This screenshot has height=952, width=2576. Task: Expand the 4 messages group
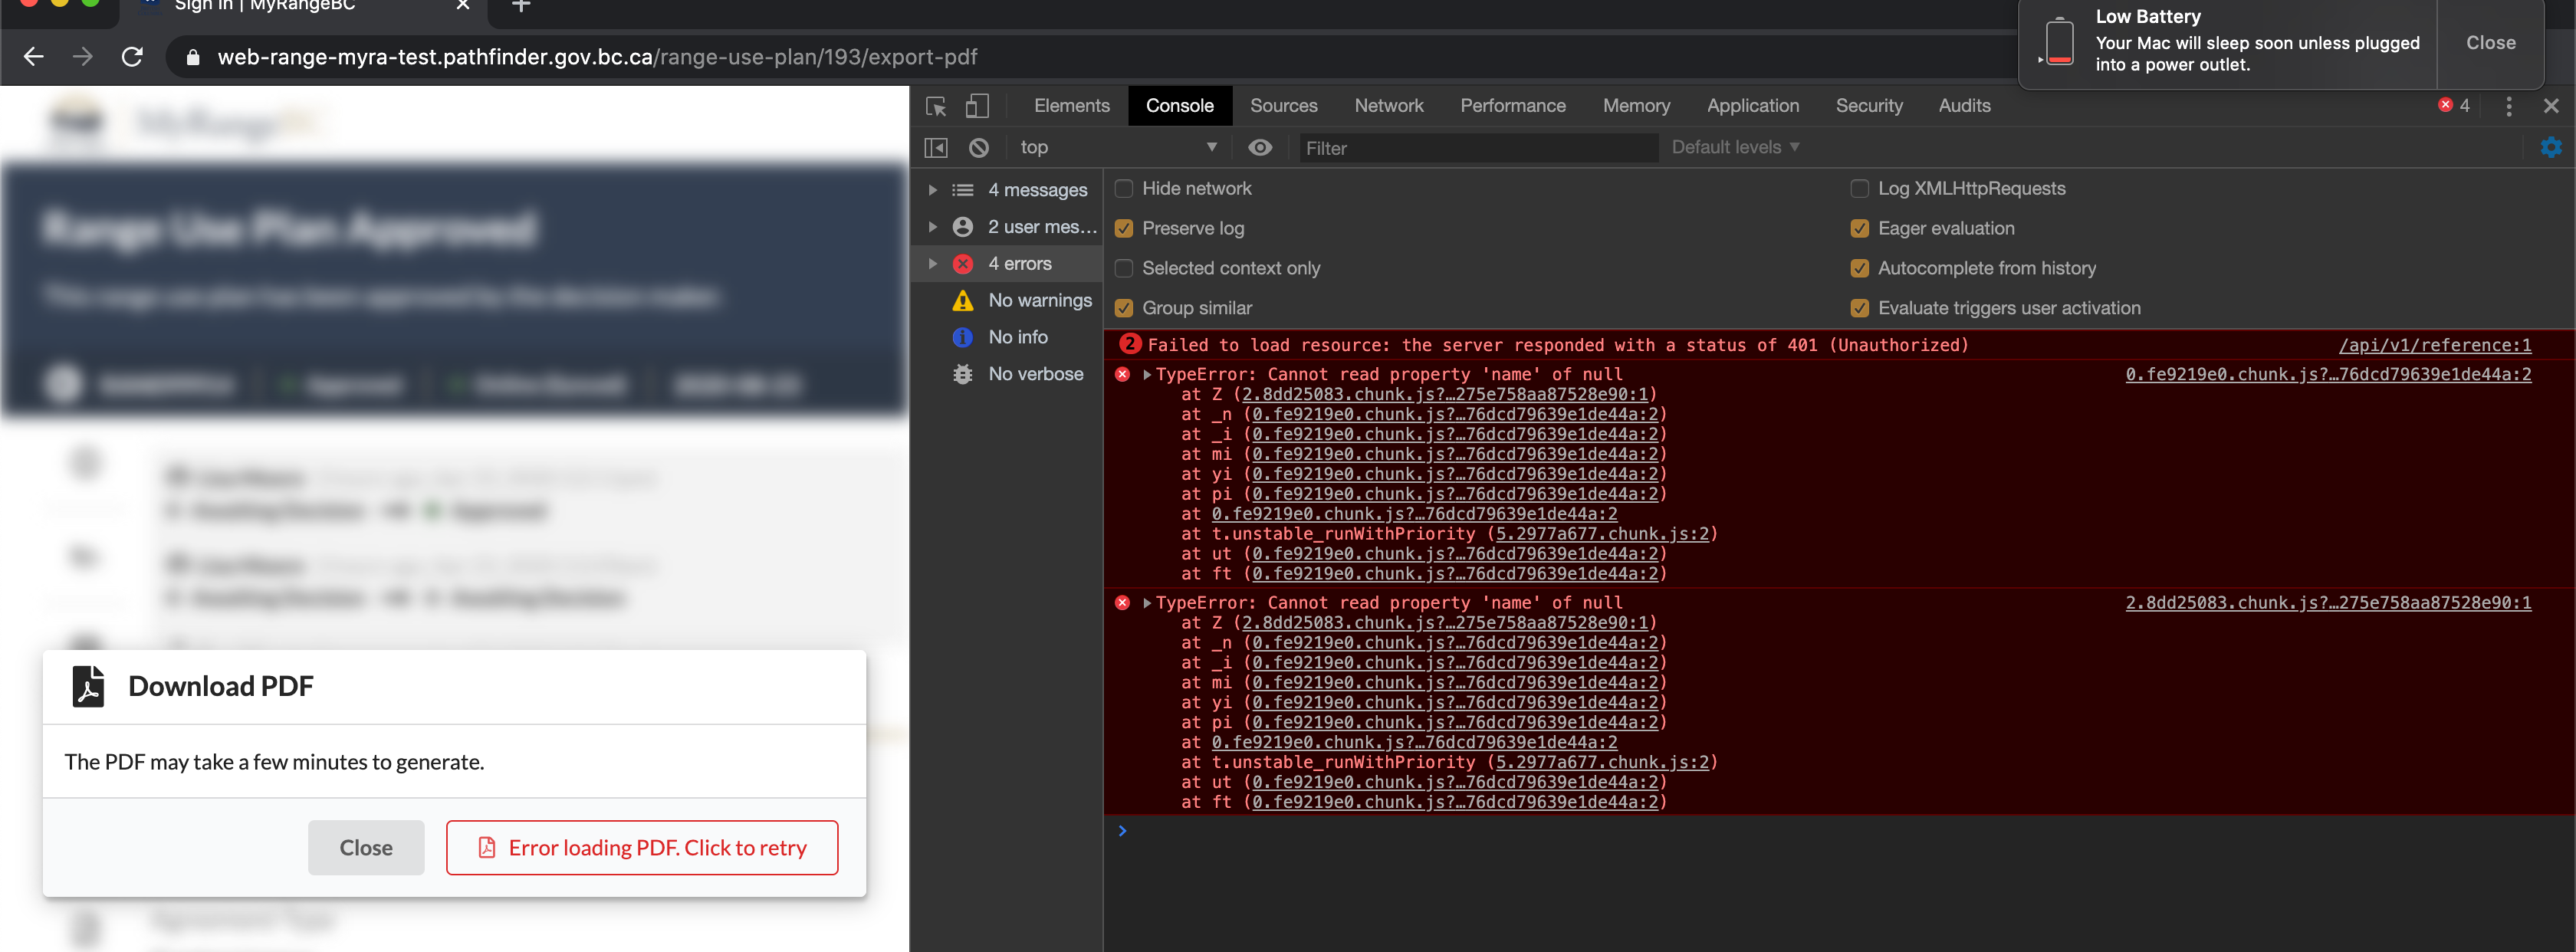pyautogui.click(x=933, y=190)
